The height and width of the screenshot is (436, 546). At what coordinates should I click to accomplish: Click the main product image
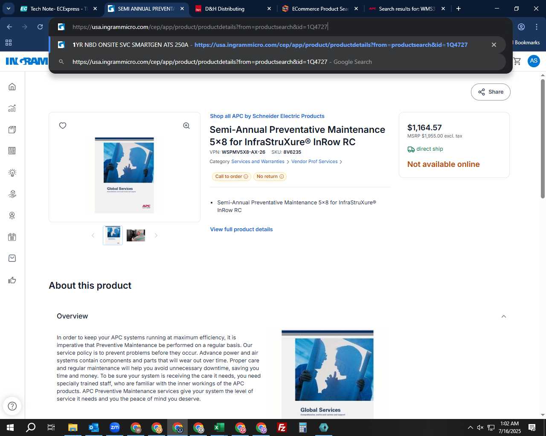tap(124, 175)
